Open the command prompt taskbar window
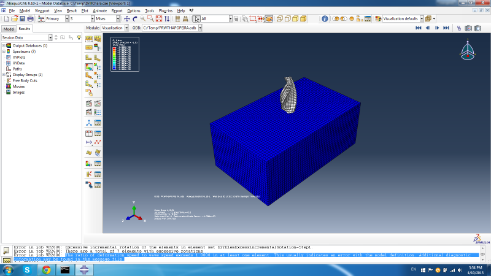Viewport: 491px width, 276px height. (65, 270)
